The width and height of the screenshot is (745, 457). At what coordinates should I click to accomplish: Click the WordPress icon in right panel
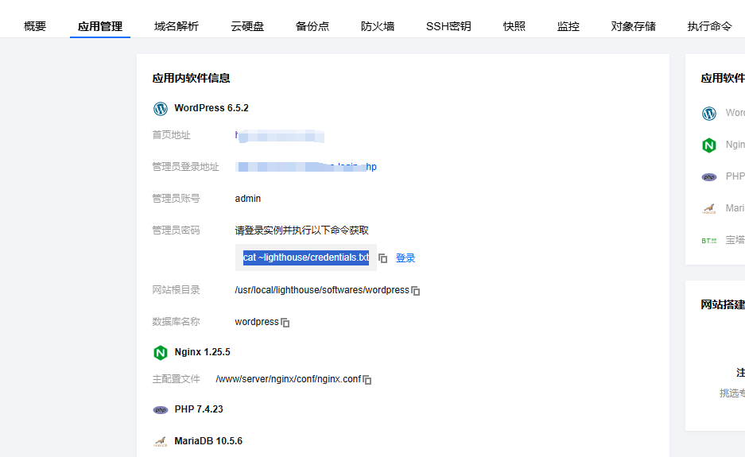[x=709, y=114]
